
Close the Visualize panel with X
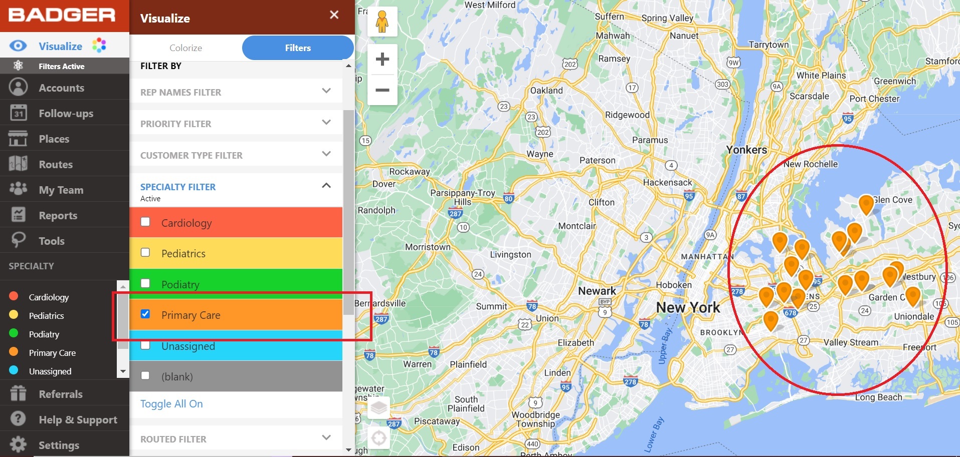click(334, 15)
